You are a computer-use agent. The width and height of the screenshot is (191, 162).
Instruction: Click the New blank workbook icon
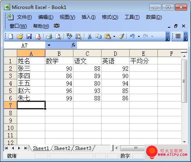(11, 36)
